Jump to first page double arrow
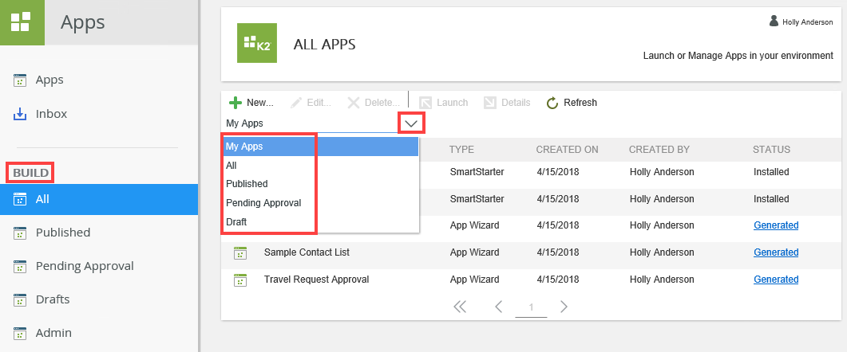 coord(460,307)
